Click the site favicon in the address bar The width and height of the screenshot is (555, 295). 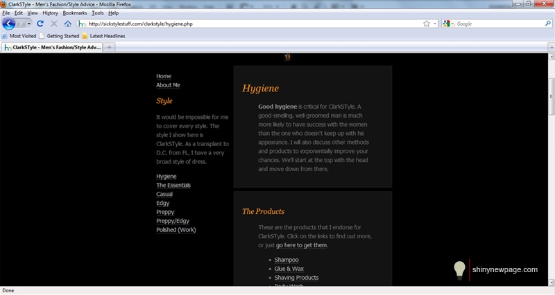[82, 24]
